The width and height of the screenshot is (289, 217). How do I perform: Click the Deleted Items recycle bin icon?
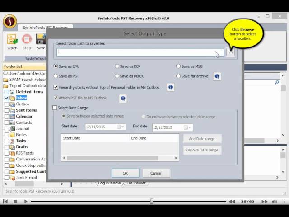(12, 92)
